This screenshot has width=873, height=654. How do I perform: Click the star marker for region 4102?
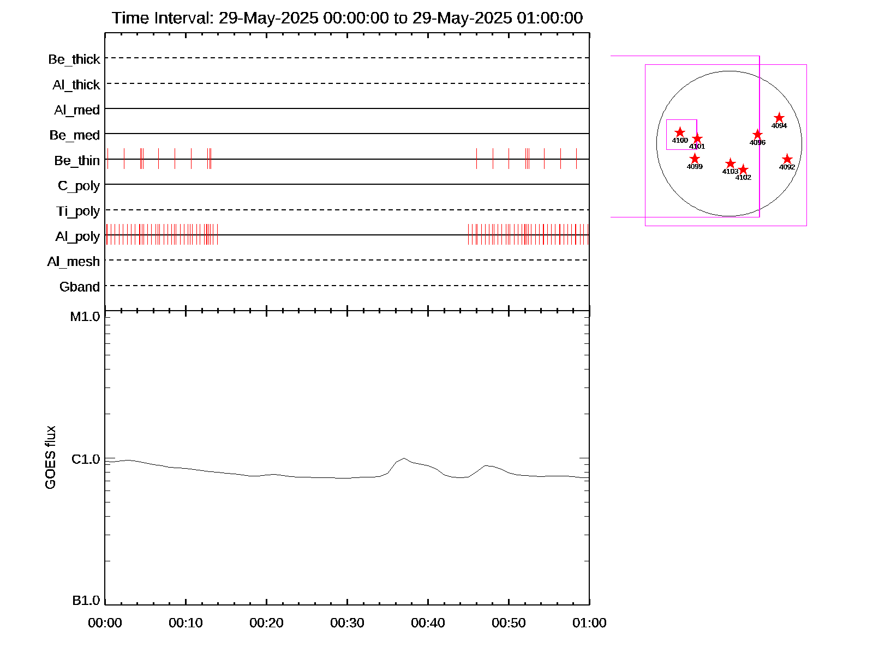[x=743, y=169]
